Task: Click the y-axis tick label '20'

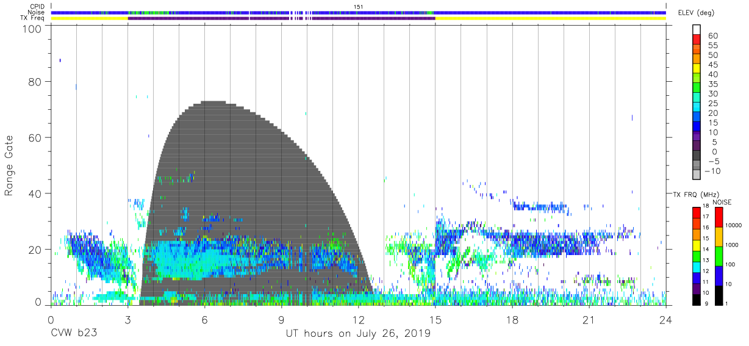Action: tap(35, 250)
